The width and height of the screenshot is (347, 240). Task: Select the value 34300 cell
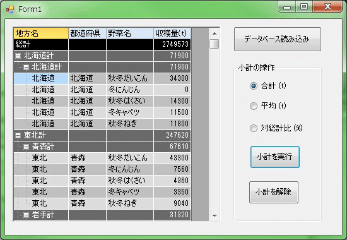172,78
